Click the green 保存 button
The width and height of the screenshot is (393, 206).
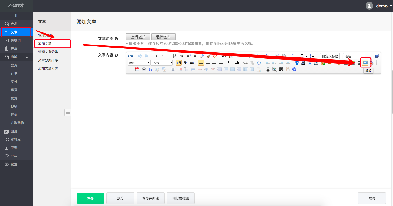[90, 198]
